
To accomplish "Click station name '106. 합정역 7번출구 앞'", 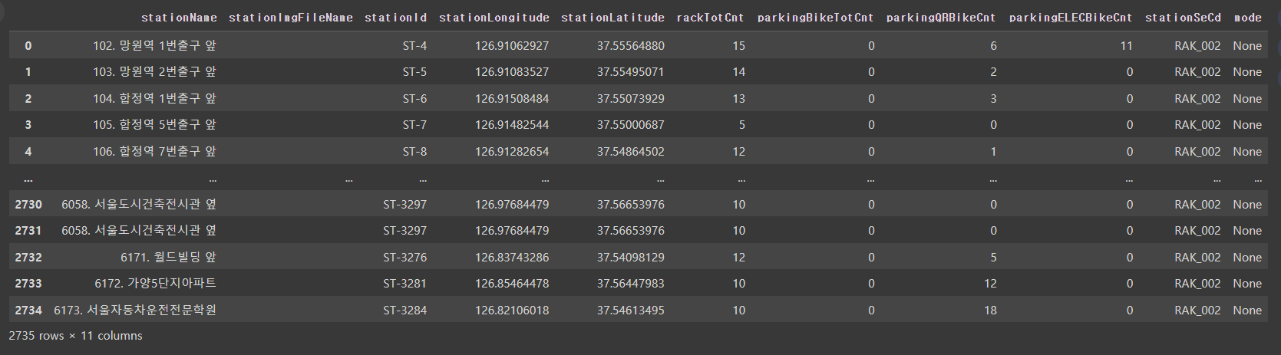I will coord(154,152).
